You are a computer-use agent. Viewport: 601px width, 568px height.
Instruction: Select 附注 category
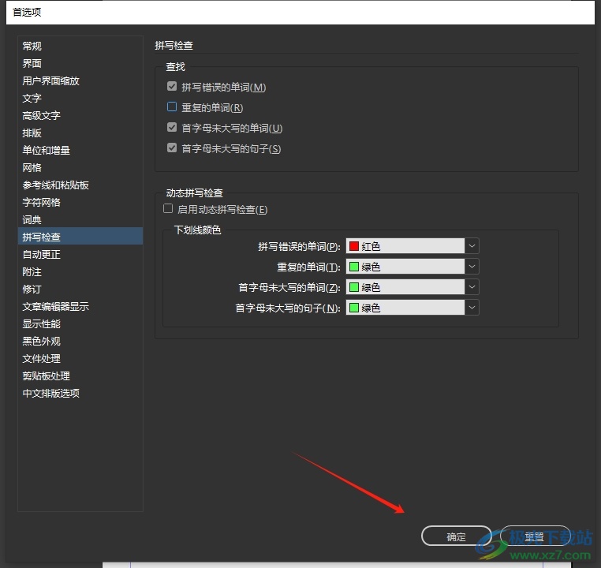pos(80,271)
